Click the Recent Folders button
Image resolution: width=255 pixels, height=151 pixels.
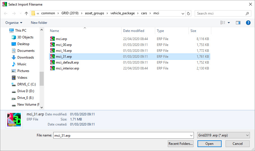point(180,144)
